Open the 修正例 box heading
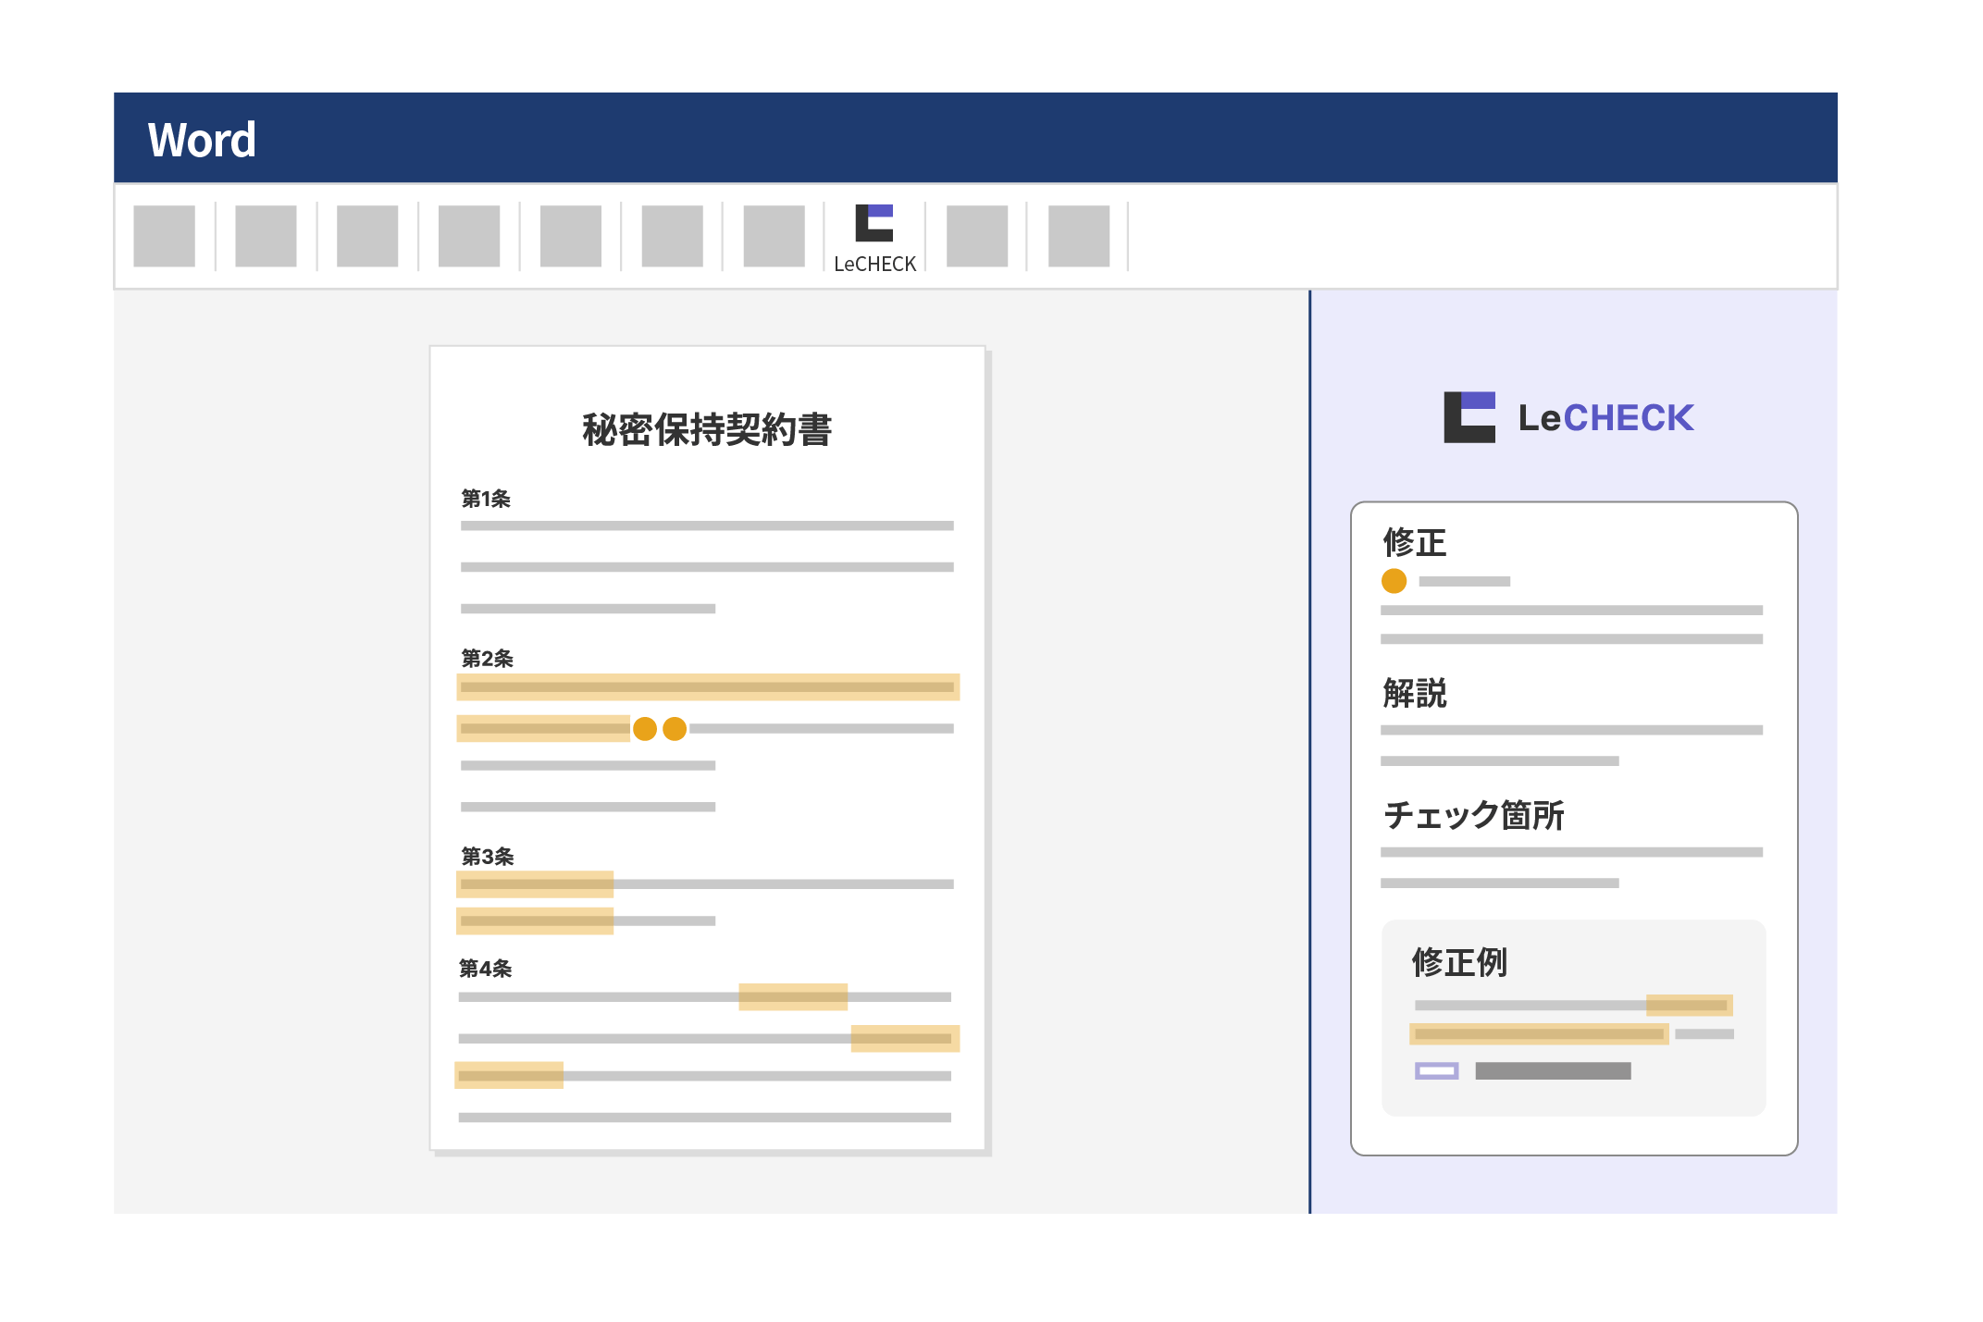1983x1322 pixels. coord(1459,962)
